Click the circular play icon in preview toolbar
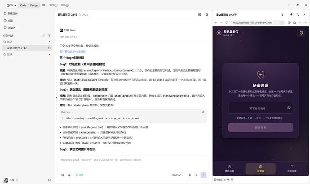This screenshot has width=310, height=184. coord(289,23)
